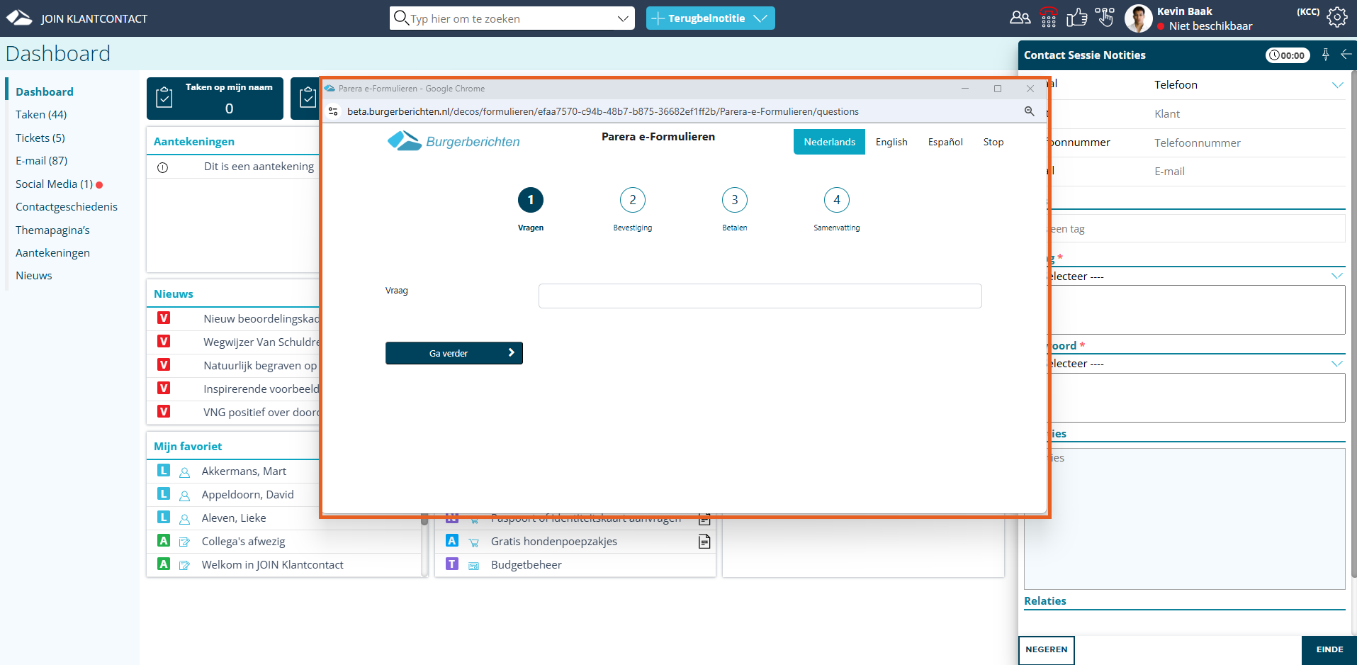Select step 3 Betalen circle
This screenshot has width=1357, height=665.
(734, 200)
